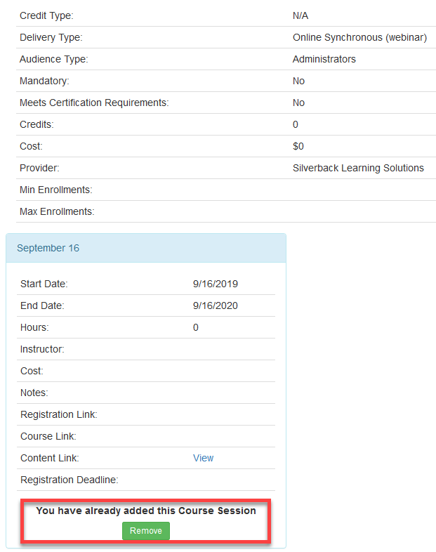Click the Notes label
436x552 pixels.
[x=34, y=393]
